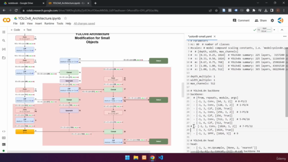288x162 pixels.
Task: Click the '# YOLOv8.0n head' comment line
Action: click(202, 140)
